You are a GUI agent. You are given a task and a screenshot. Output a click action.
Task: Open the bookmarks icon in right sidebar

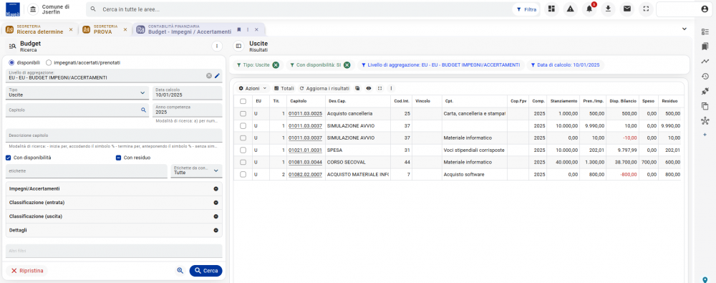click(705, 46)
